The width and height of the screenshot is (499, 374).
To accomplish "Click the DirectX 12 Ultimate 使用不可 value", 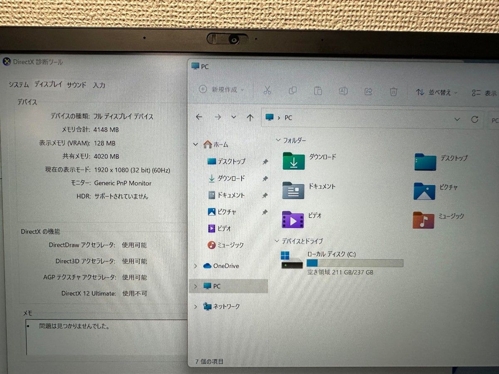I will click(134, 293).
